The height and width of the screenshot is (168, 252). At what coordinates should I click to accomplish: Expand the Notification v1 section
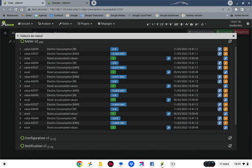[x=37, y=146]
